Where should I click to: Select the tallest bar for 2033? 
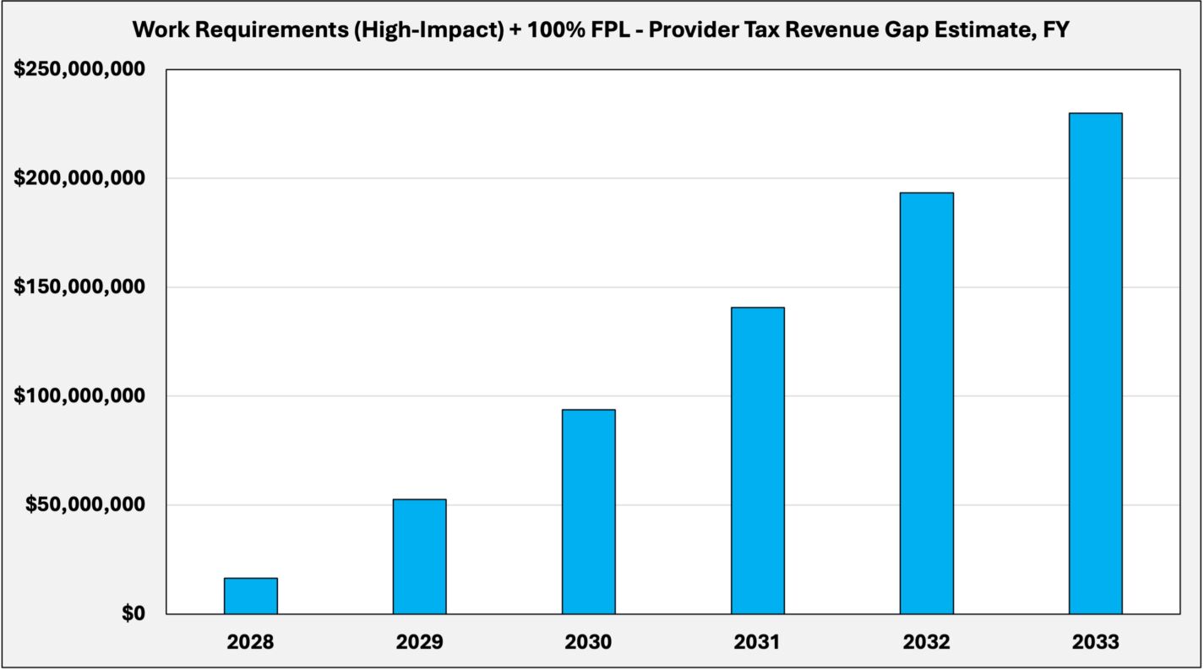1095,363
